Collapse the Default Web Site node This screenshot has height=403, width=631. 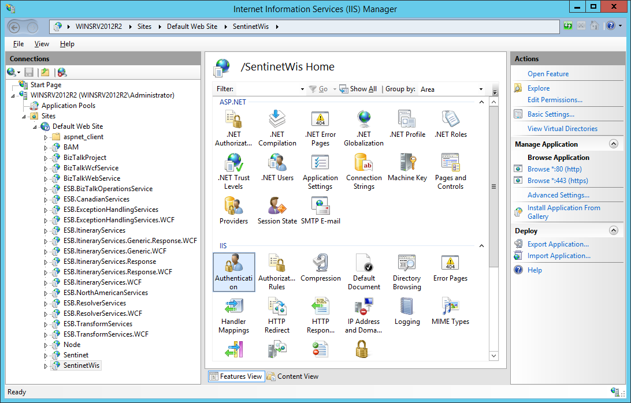point(35,127)
